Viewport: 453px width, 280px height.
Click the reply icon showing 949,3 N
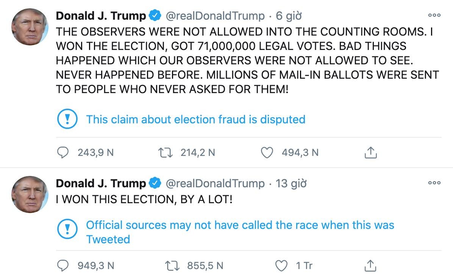coord(62,266)
